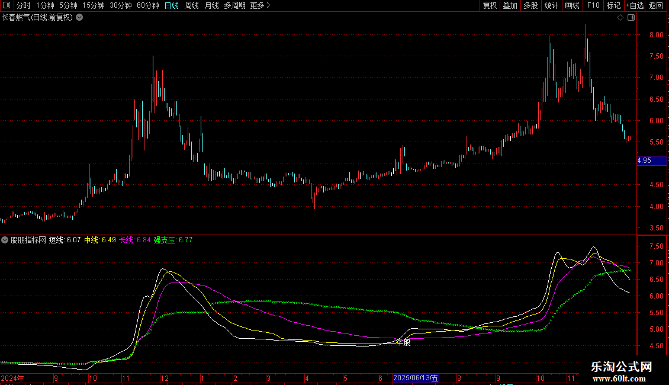Switch to 分时 intraday chart
This screenshot has height=385, width=669.
coord(24,5)
